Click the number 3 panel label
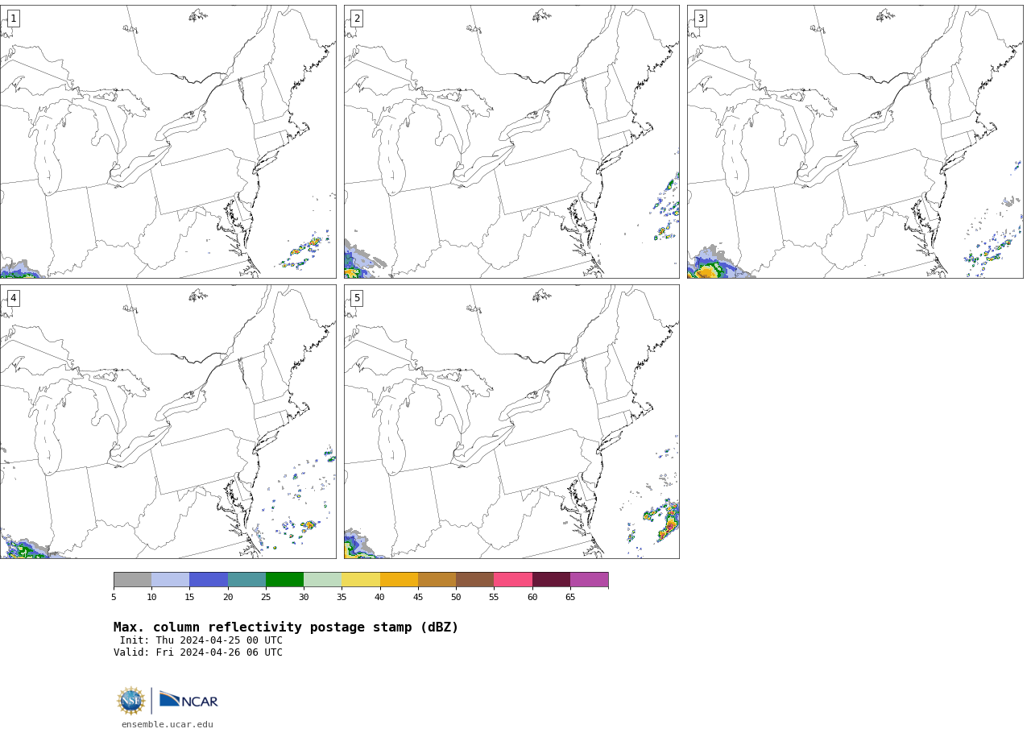 (x=700, y=19)
